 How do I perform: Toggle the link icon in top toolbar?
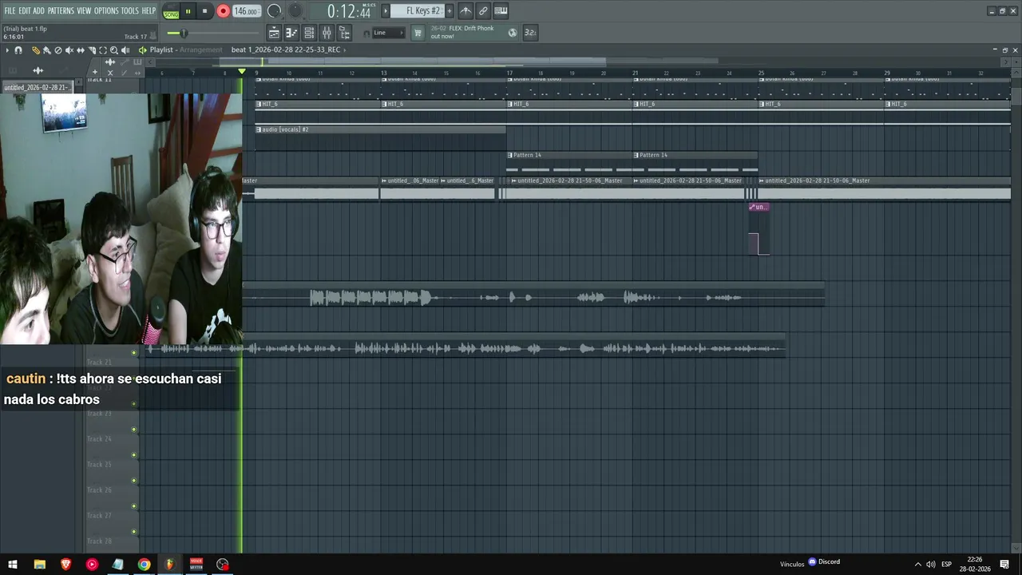[x=483, y=11]
